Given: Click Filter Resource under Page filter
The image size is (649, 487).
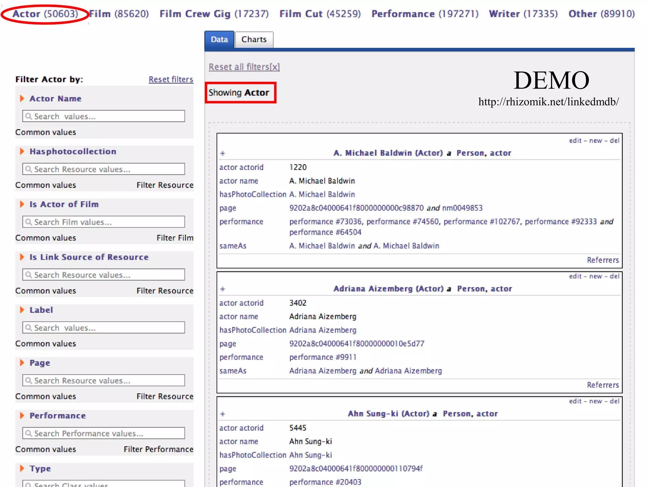Looking at the screenshot, I should pyautogui.click(x=165, y=396).
